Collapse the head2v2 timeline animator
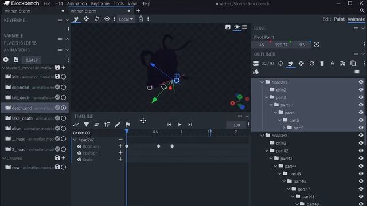Screen dimensions: 367x206 click(x=75, y=140)
